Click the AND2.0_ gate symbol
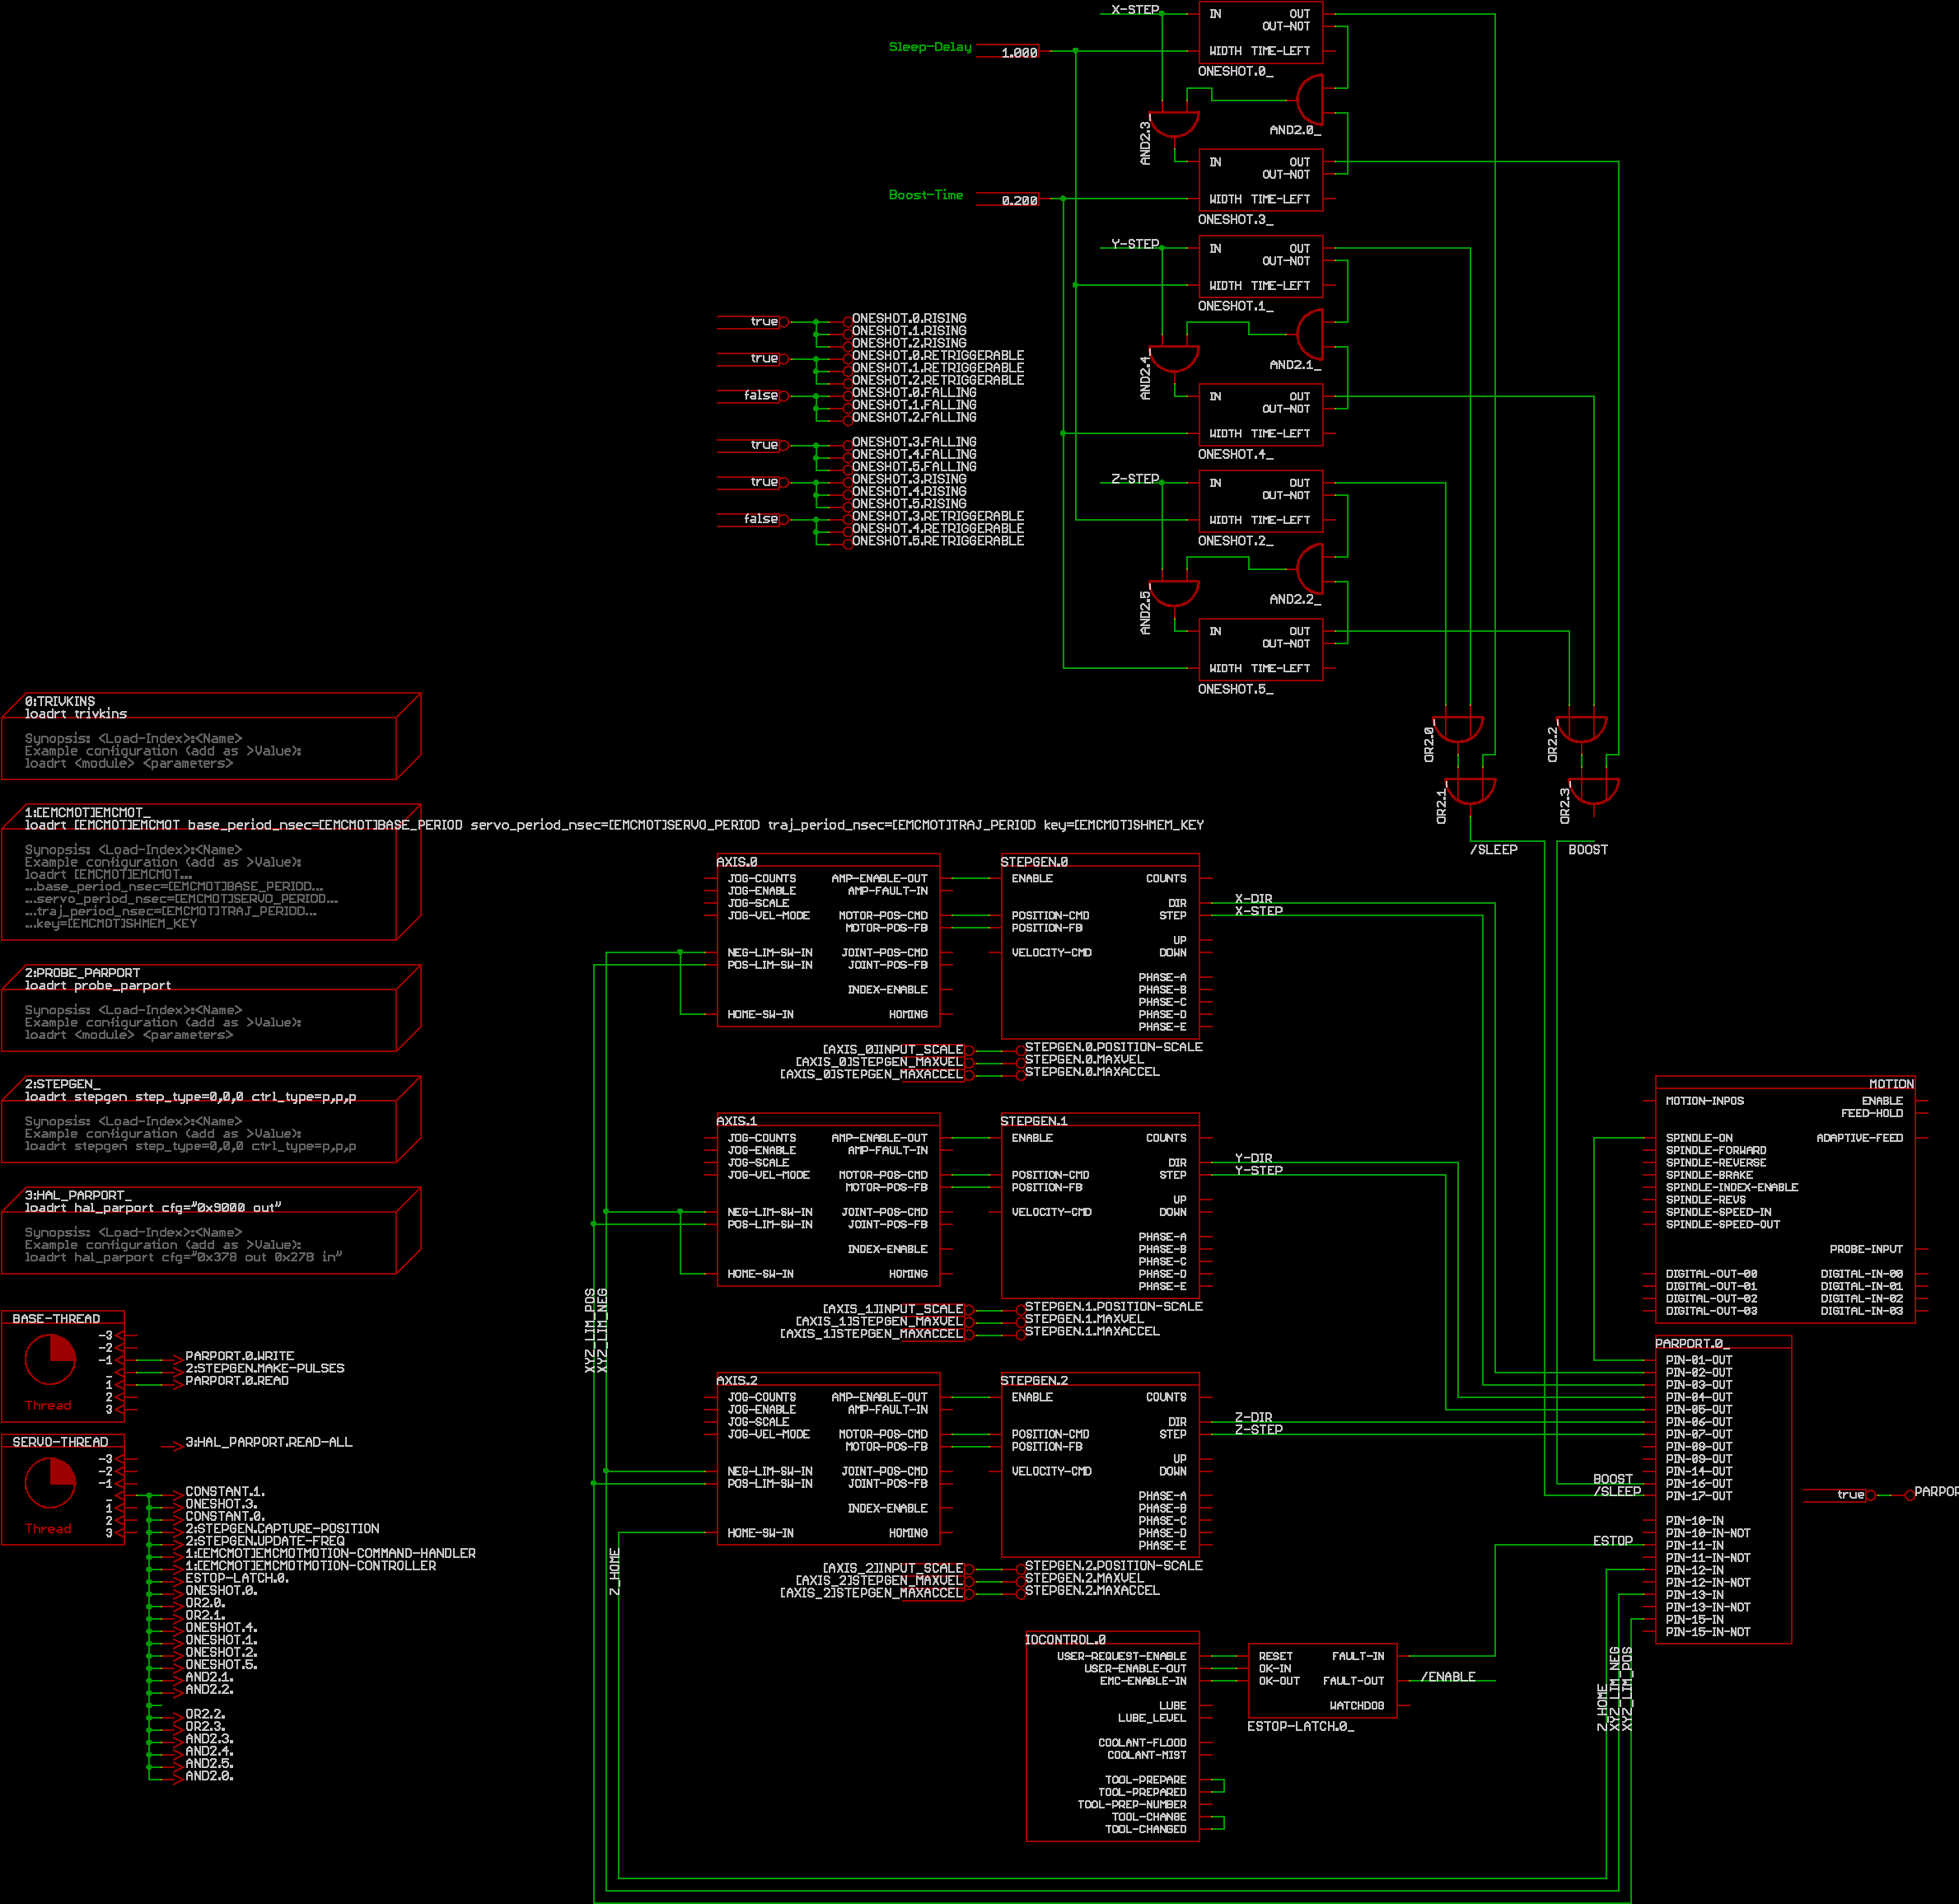 point(1311,100)
